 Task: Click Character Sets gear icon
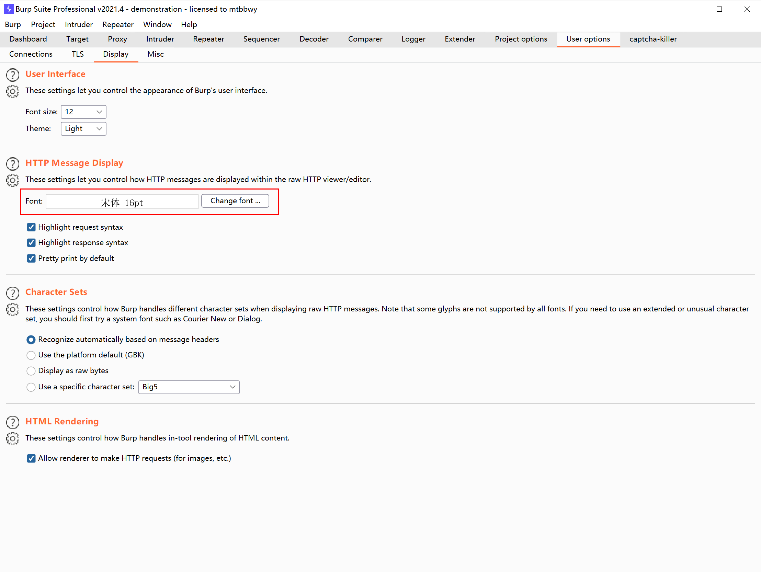13,309
